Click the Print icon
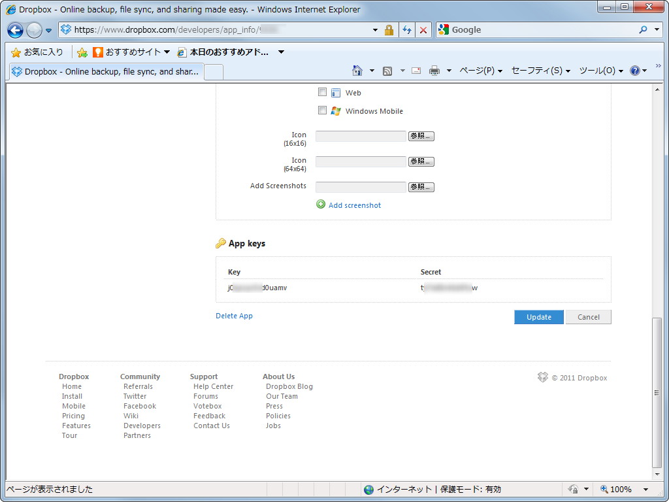This screenshot has width=669, height=502. 434,71
